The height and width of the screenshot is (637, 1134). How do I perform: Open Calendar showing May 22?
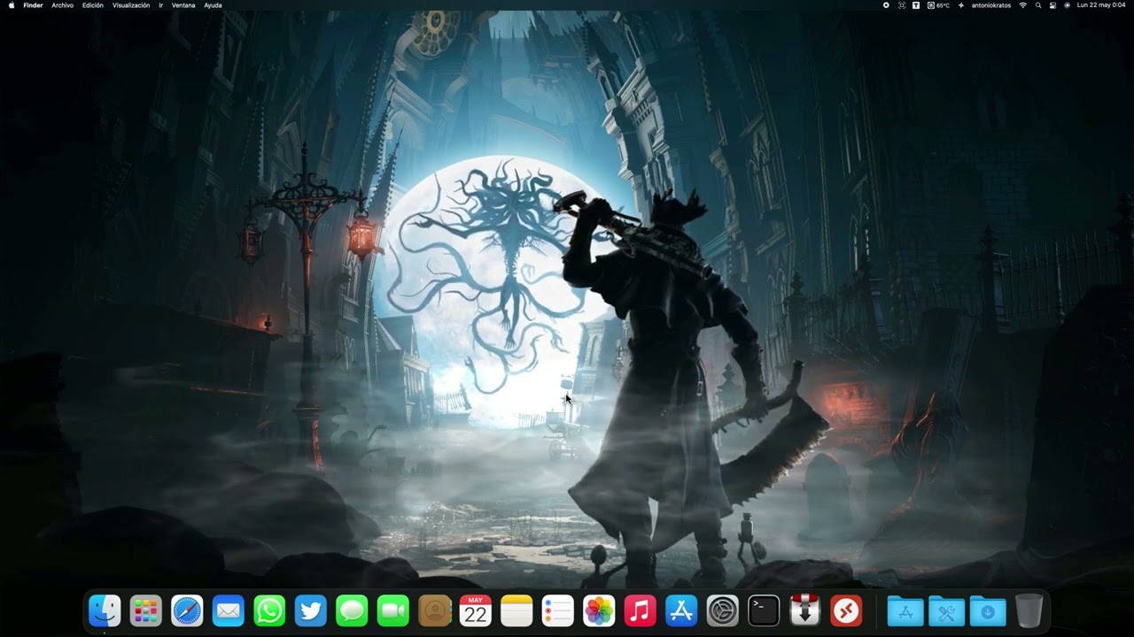pyautogui.click(x=475, y=610)
